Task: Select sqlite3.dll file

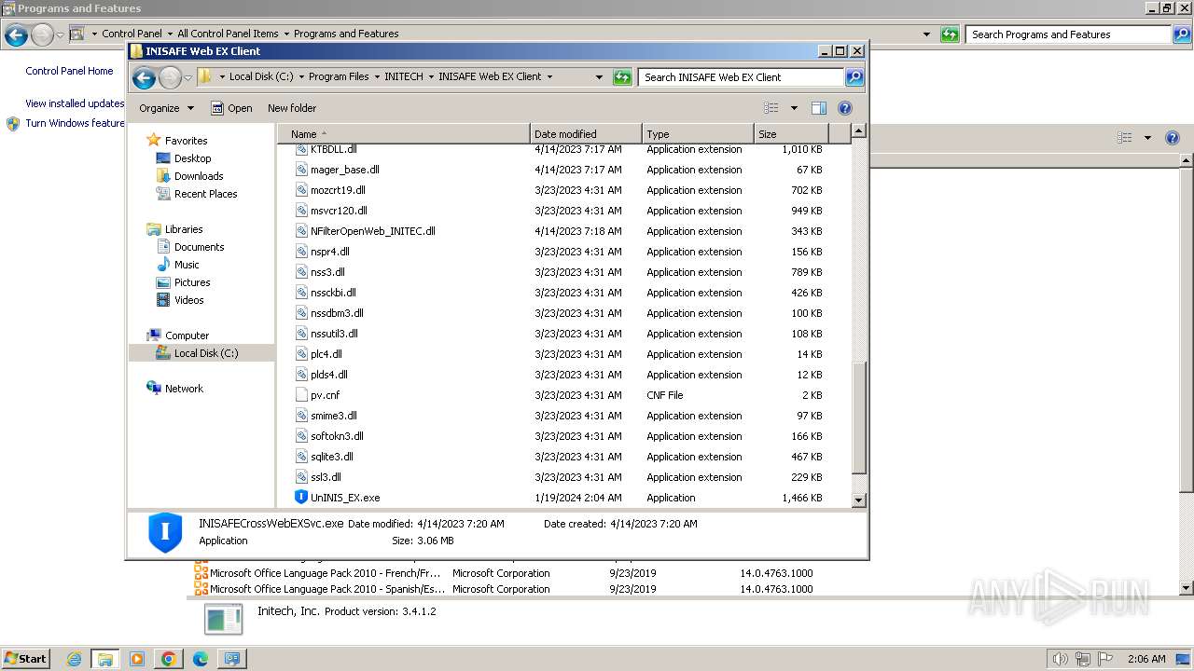Action: [332, 457]
